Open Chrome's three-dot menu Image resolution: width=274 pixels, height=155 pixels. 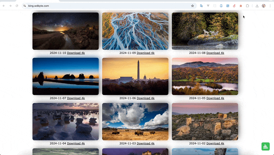(x=270, y=6)
